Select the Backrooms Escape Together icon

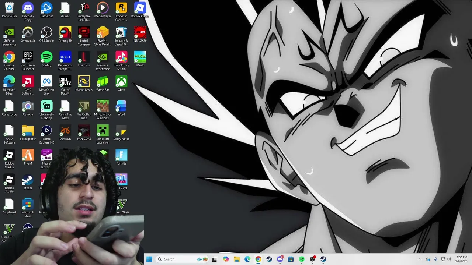[x=65, y=61]
